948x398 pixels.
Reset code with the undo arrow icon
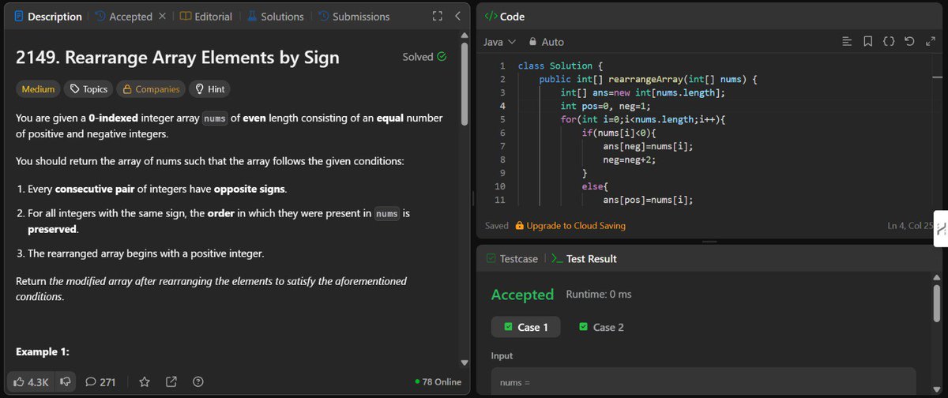pos(909,41)
